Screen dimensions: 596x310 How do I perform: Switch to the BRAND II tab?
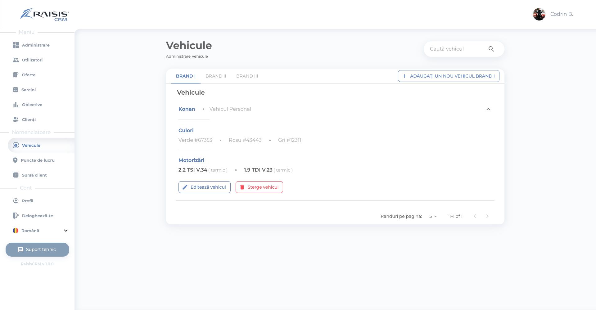(216, 76)
